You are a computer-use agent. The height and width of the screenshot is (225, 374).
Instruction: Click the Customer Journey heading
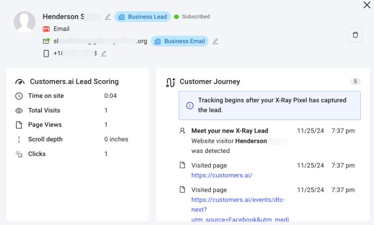(x=210, y=81)
